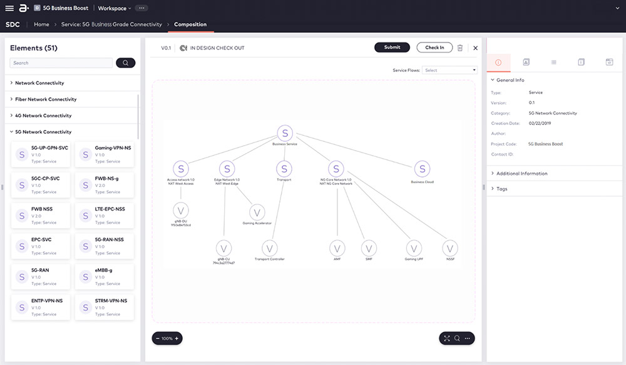Open canvas more options ellipsis

tap(468, 338)
